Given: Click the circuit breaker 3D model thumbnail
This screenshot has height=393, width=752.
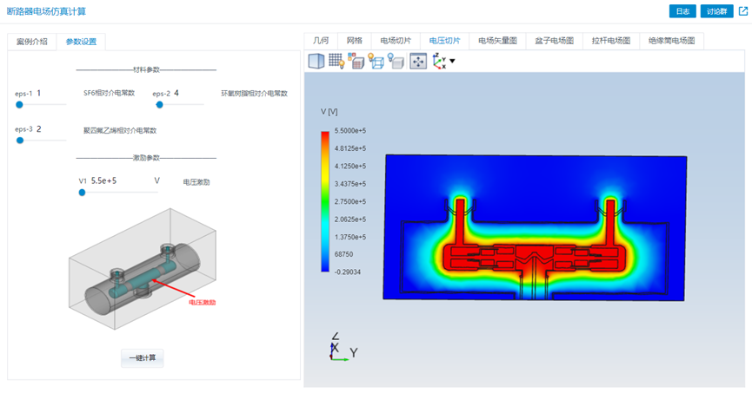Looking at the screenshot, I should (x=143, y=269).
